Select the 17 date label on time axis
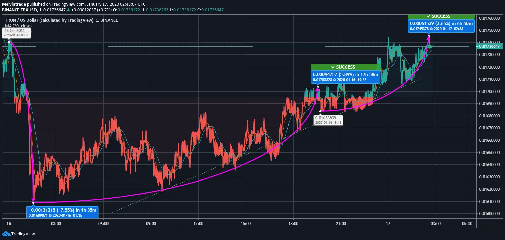This screenshot has height=240, width=505. click(388, 223)
